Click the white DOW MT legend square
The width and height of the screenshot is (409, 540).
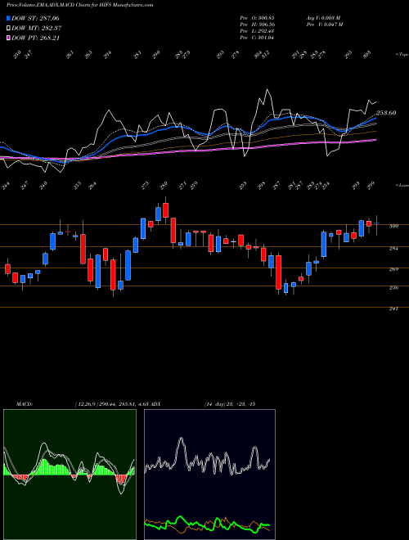point(8,29)
